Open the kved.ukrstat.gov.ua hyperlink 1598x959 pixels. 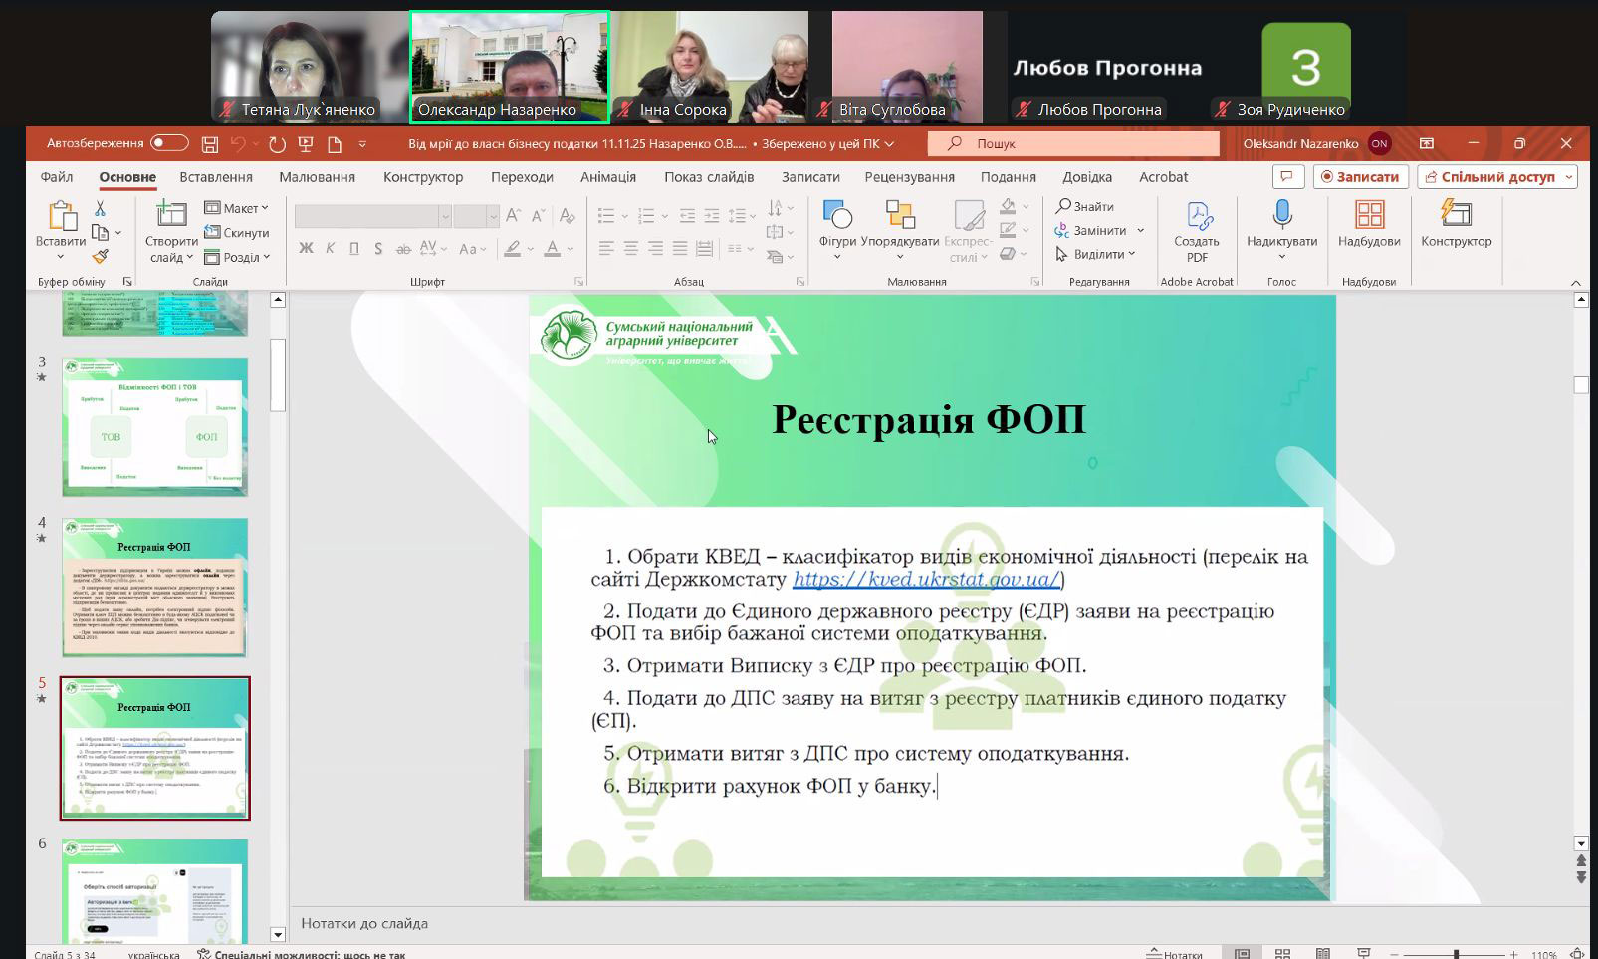[926, 579]
